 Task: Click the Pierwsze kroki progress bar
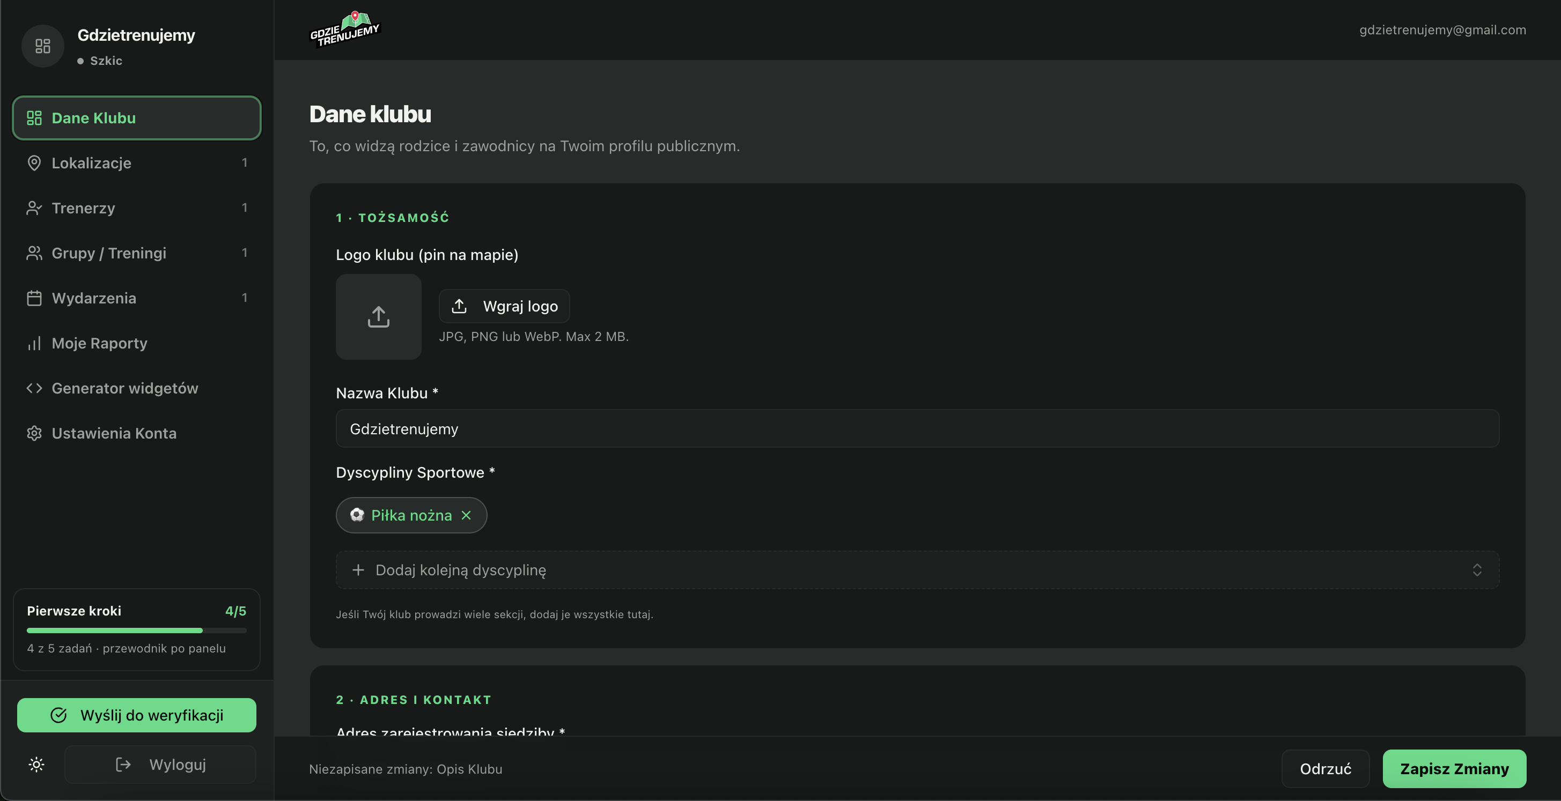137,631
